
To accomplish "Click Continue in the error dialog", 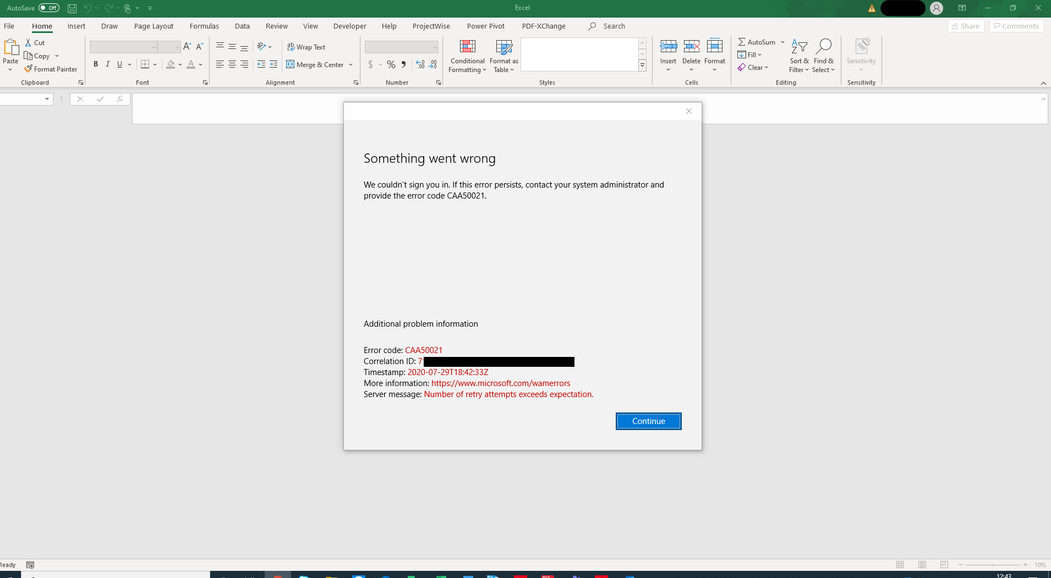I will pyautogui.click(x=648, y=421).
